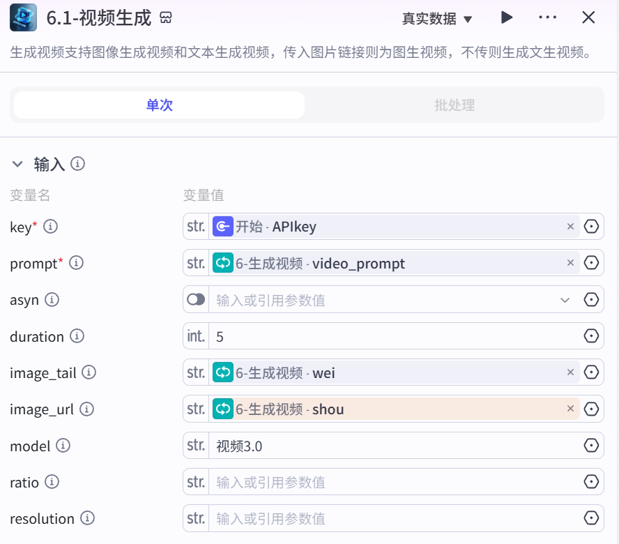Show info icon for duration variable
The width and height of the screenshot is (619, 544).
pos(77,336)
